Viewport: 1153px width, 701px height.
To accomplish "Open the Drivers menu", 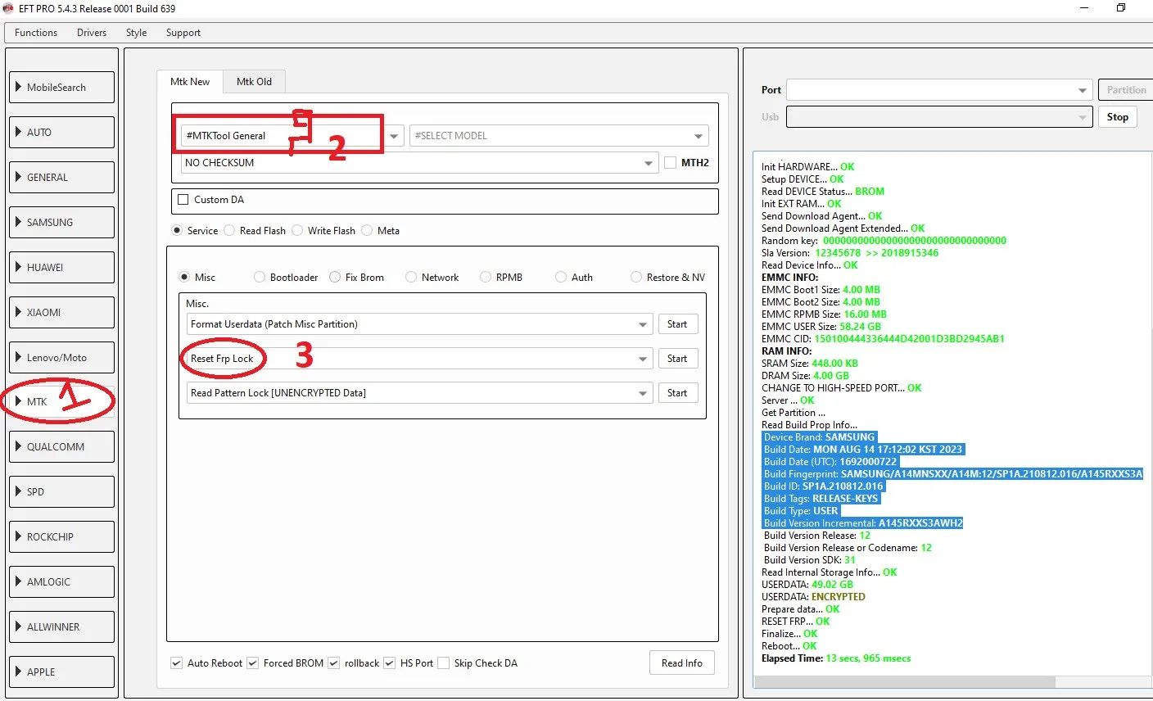I will coord(92,33).
